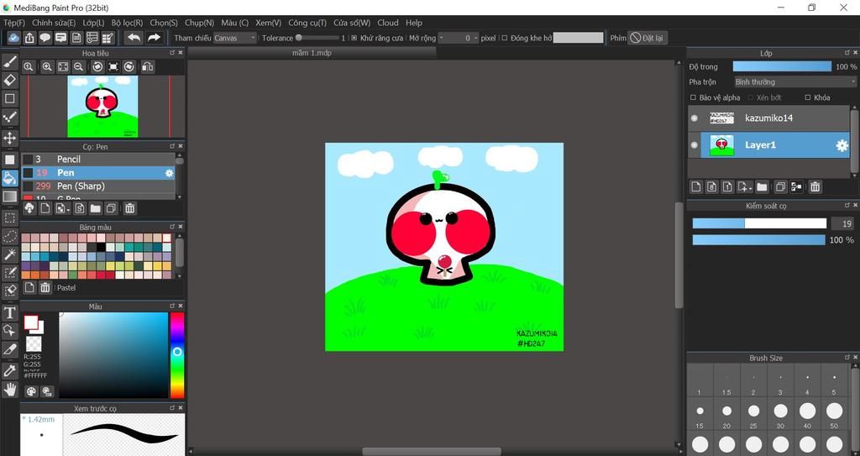Select the Pencil brush
This screenshot has width=860, height=456.
(x=97, y=159)
